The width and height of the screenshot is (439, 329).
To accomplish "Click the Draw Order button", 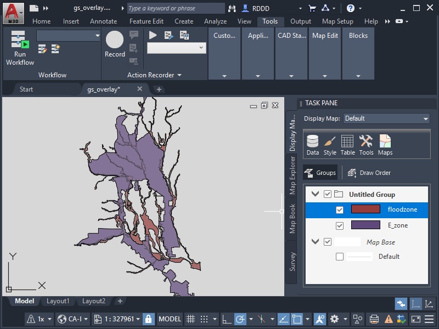I will (369, 173).
